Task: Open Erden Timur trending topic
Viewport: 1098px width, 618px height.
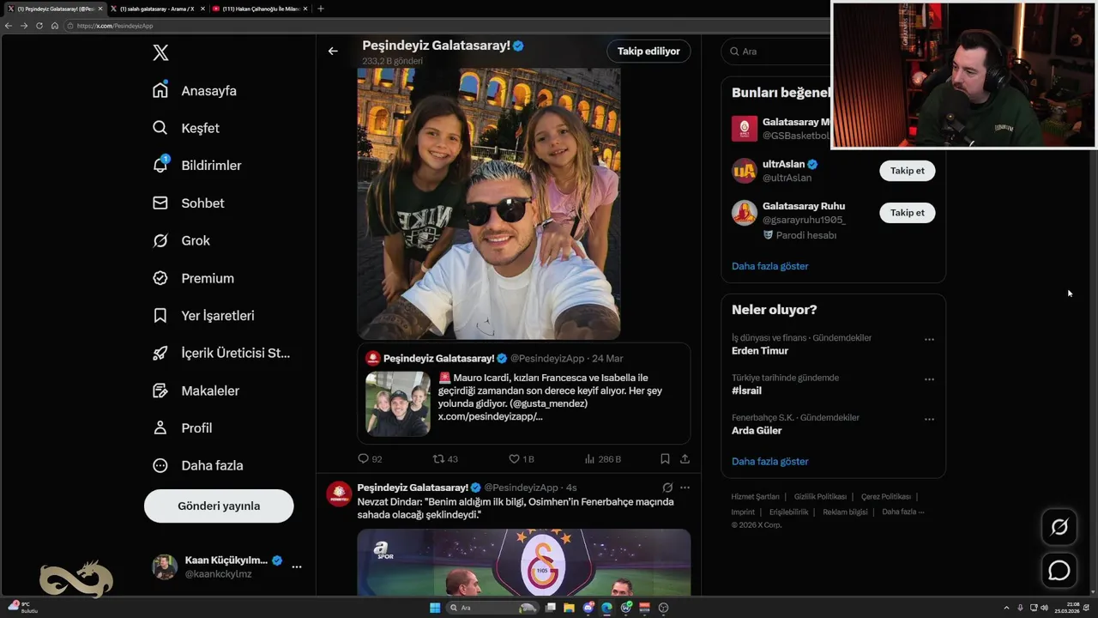Action: pyautogui.click(x=759, y=350)
